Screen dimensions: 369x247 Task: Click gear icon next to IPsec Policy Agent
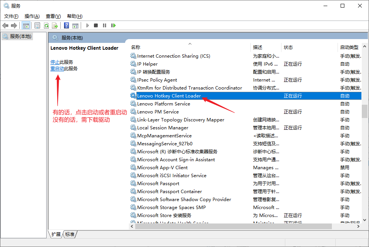coord(133,80)
